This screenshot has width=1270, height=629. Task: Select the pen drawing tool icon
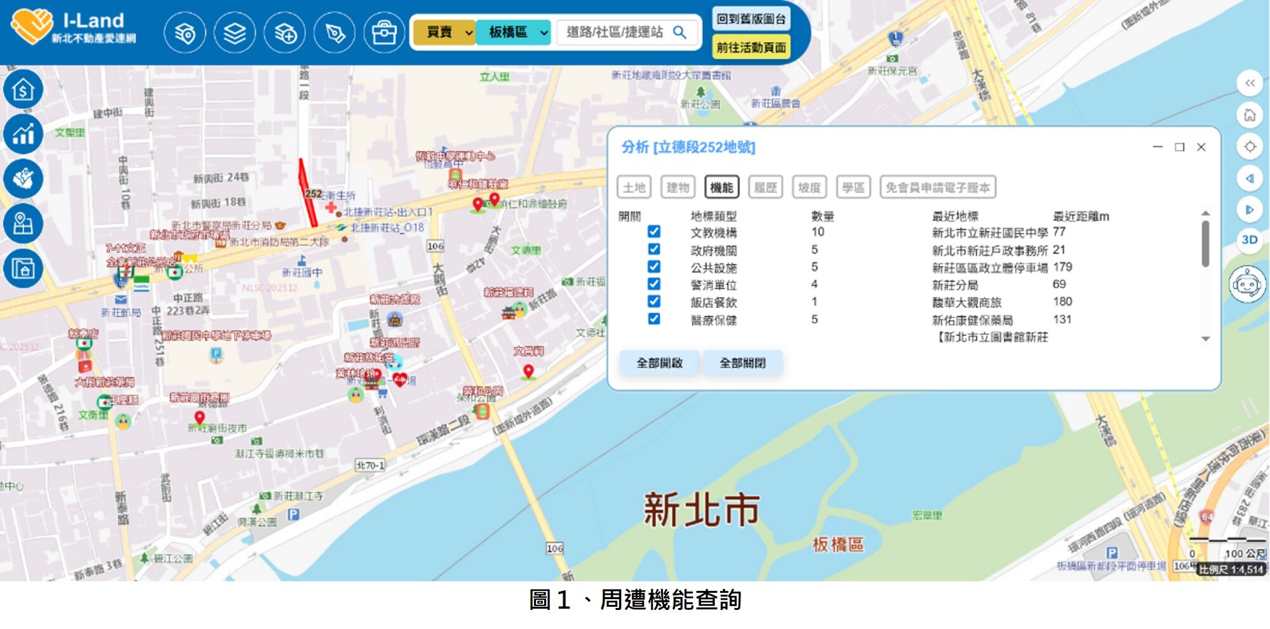[x=335, y=33]
